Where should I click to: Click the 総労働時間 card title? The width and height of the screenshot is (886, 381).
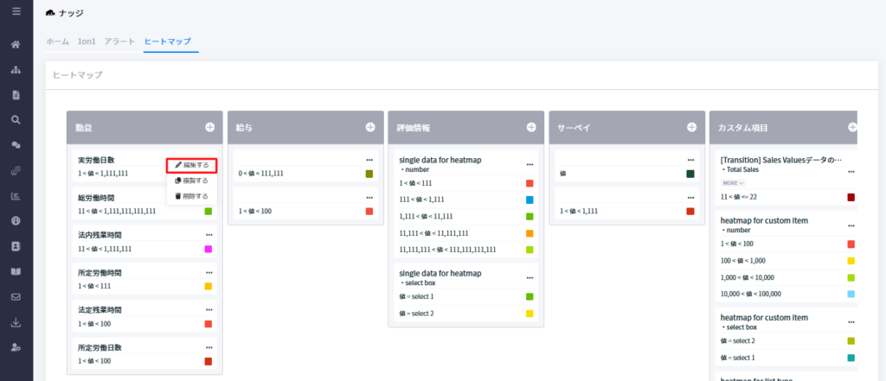(96, 198)
